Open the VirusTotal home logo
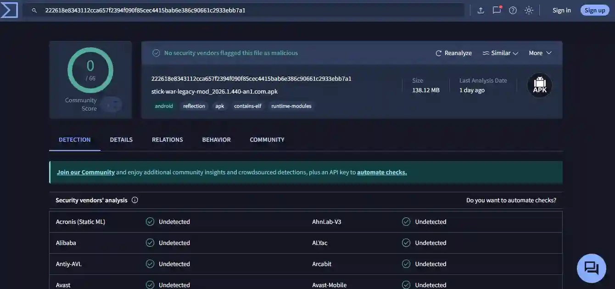Viewport: 615px width, 289px height. [9, 10]
